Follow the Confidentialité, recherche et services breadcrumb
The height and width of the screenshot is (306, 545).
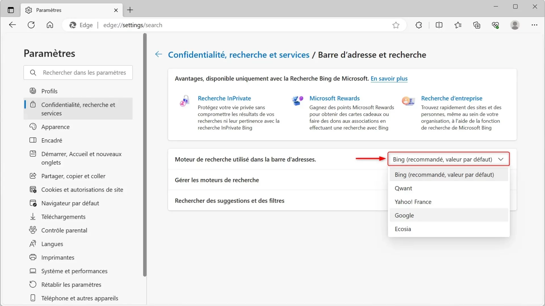(x=239, y=55)
